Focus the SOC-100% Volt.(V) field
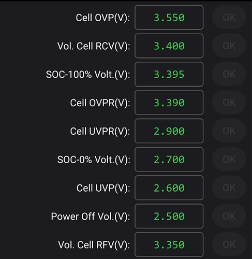The height and width of the screenshot is (259, 252). click(x=169, y=74)
